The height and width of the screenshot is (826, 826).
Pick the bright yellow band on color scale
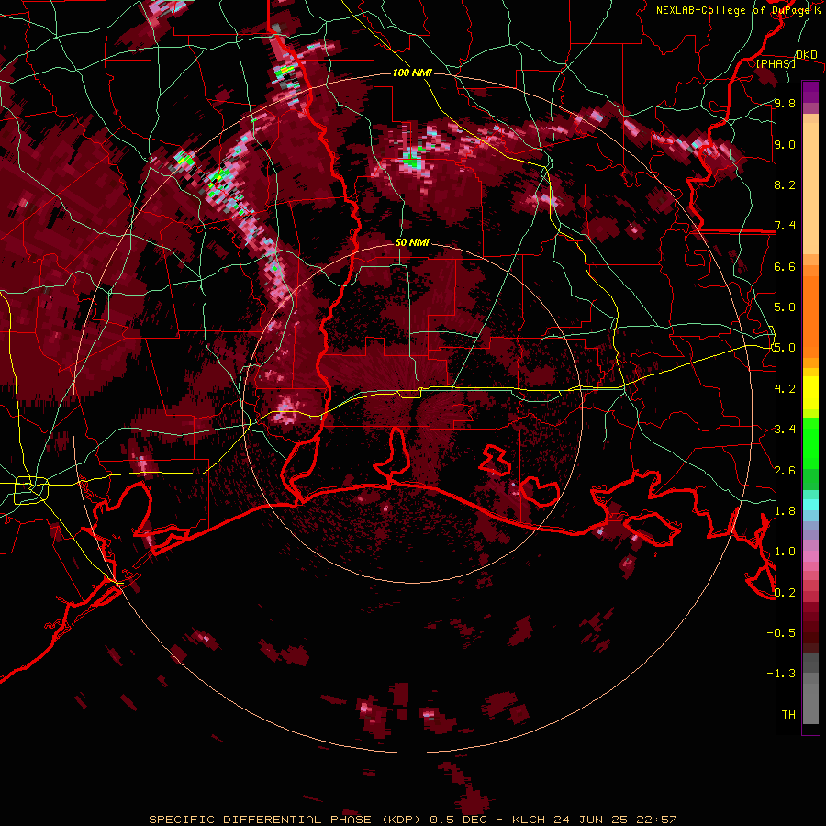click(x=810, y=393)
